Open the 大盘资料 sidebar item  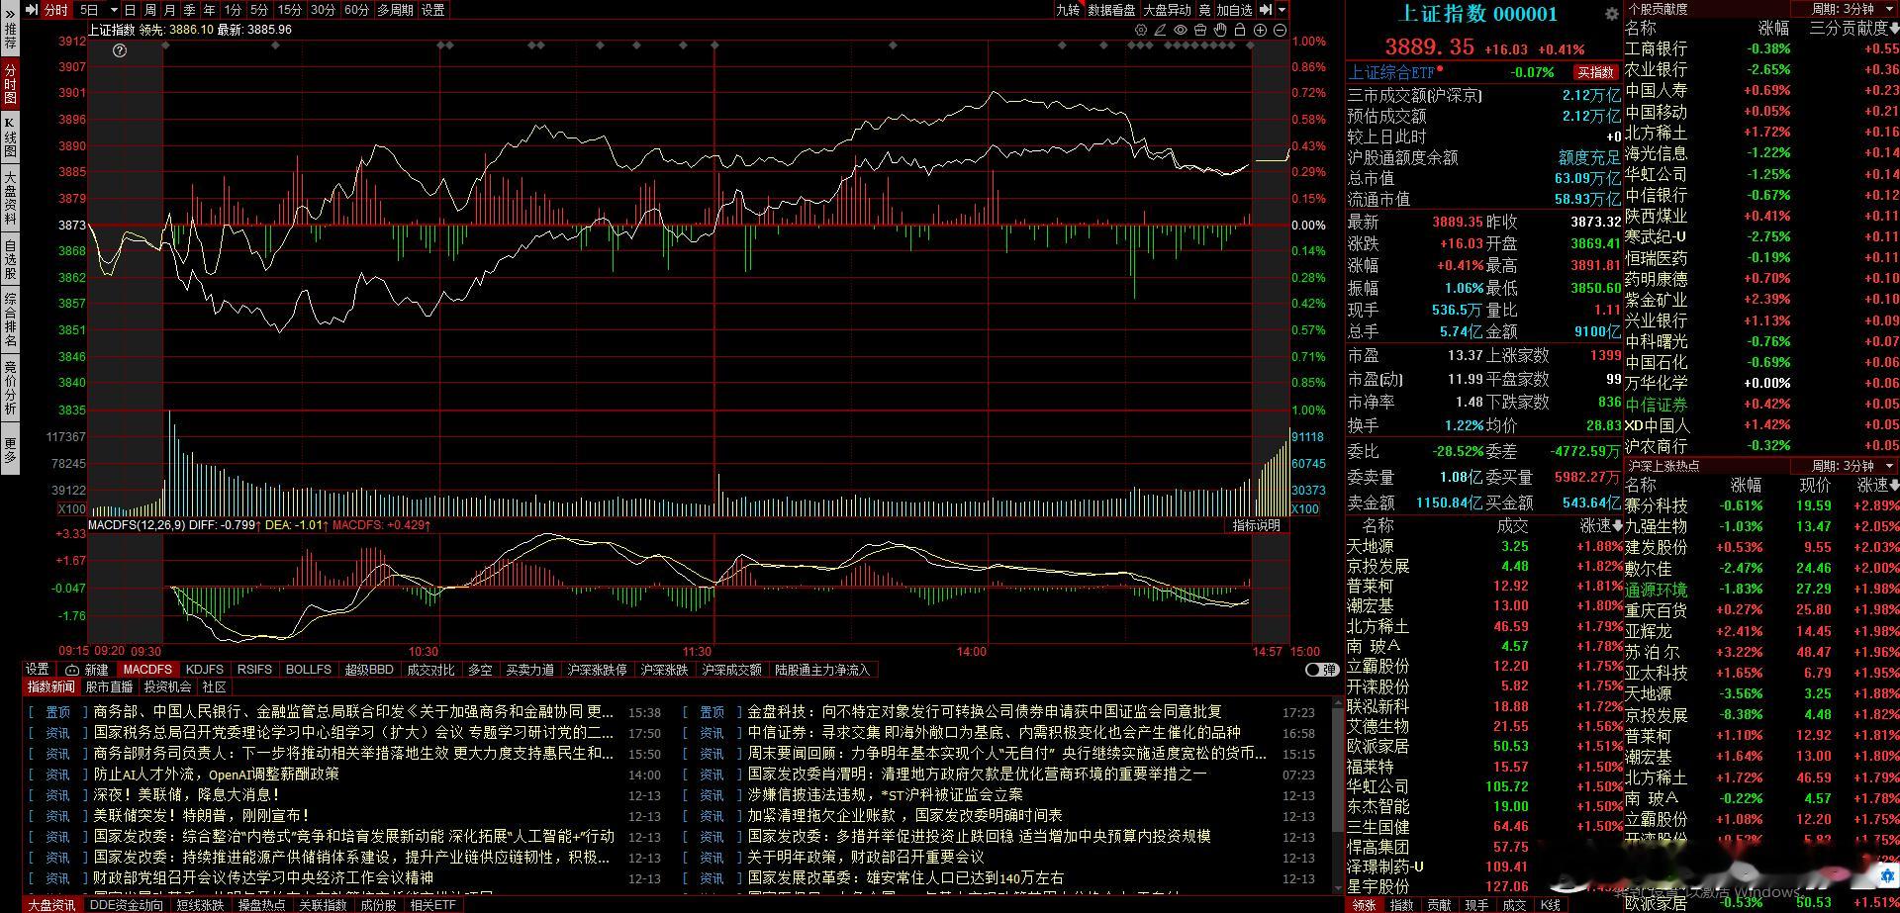(10, 197)
